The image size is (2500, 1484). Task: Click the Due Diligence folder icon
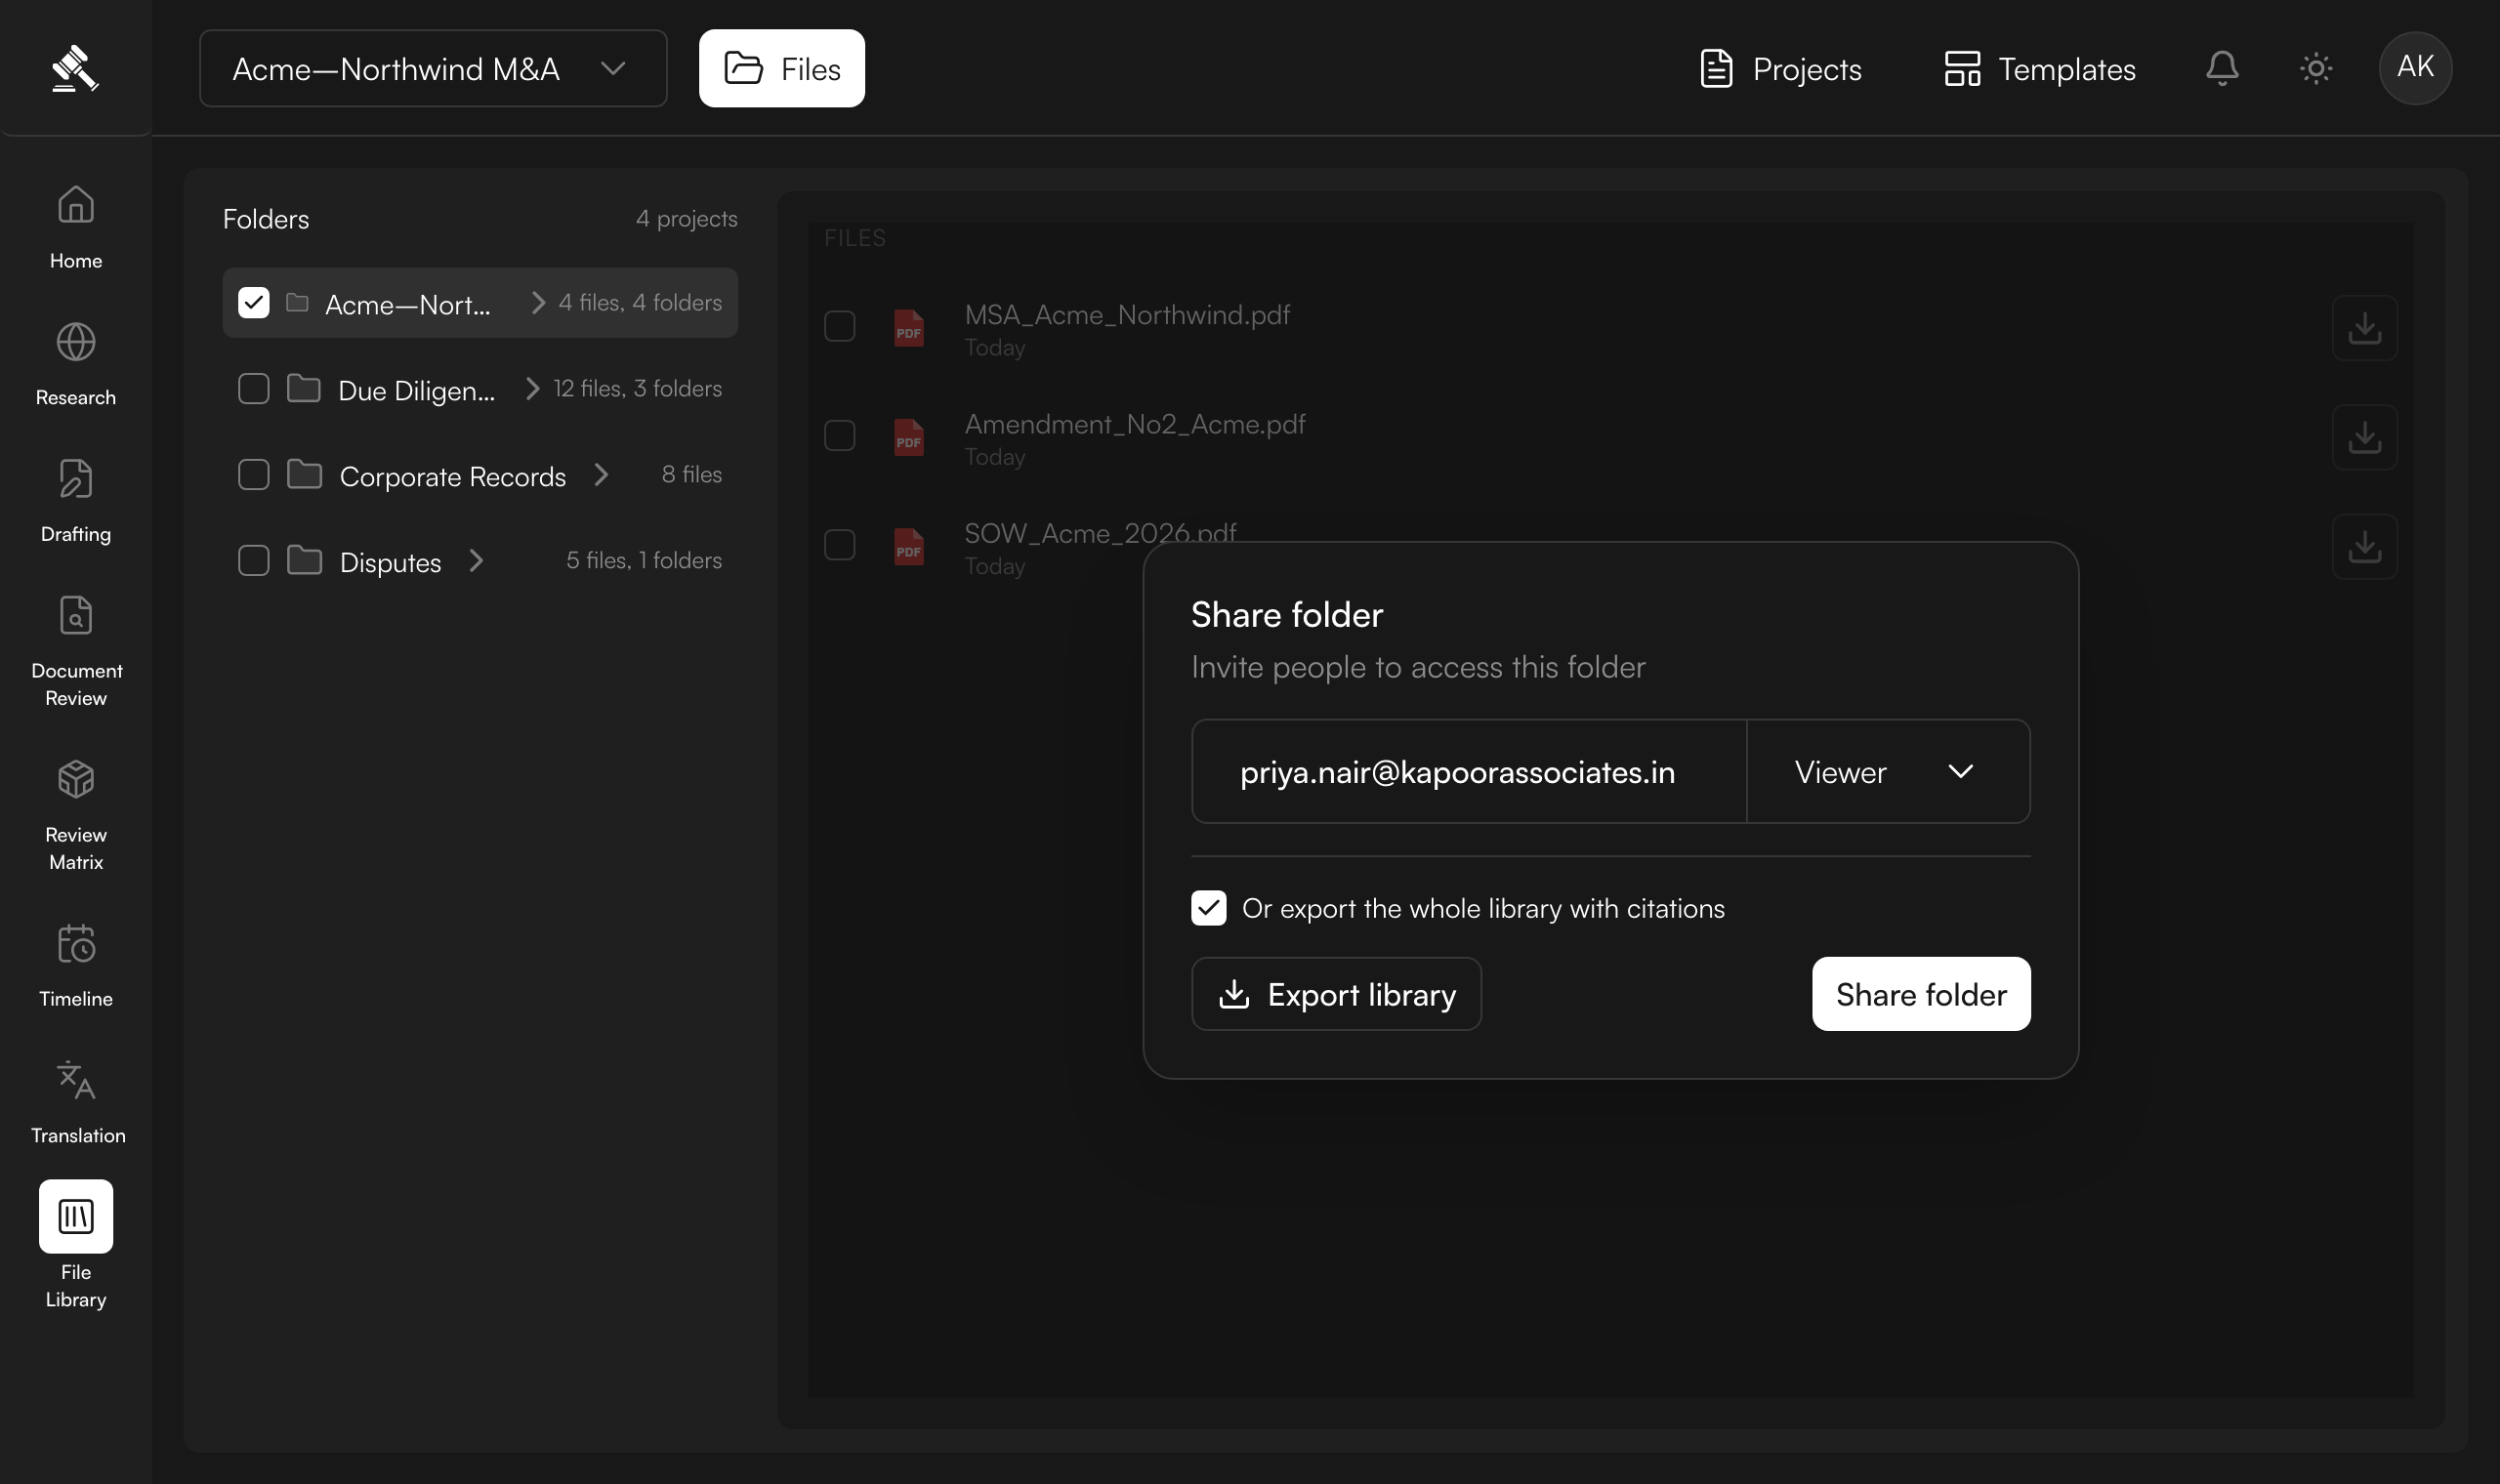[x=304, y=388]
